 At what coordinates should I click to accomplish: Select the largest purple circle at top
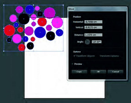(50, 13)
